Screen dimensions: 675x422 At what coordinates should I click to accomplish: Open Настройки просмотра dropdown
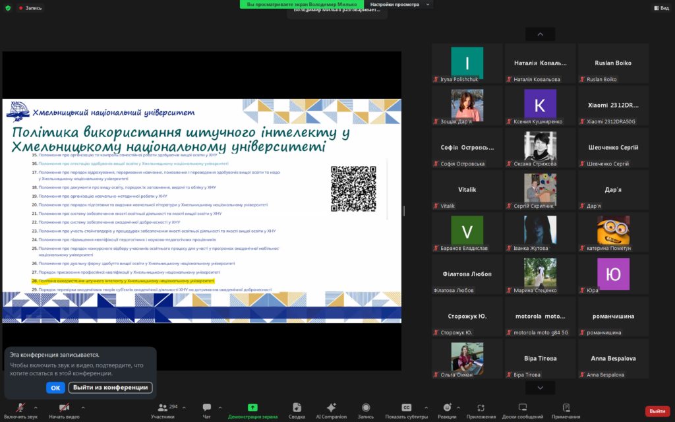[x=400, y=5]
